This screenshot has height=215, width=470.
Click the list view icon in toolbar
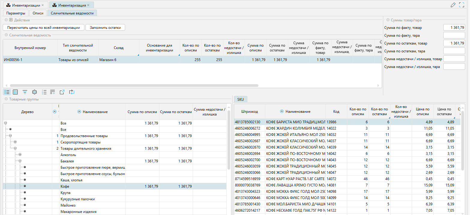[x=7, y=92]
